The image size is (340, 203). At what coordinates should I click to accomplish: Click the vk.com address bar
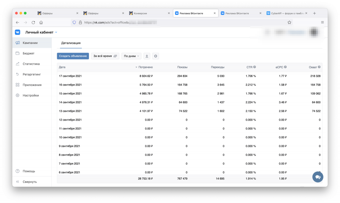pos(182,23)
